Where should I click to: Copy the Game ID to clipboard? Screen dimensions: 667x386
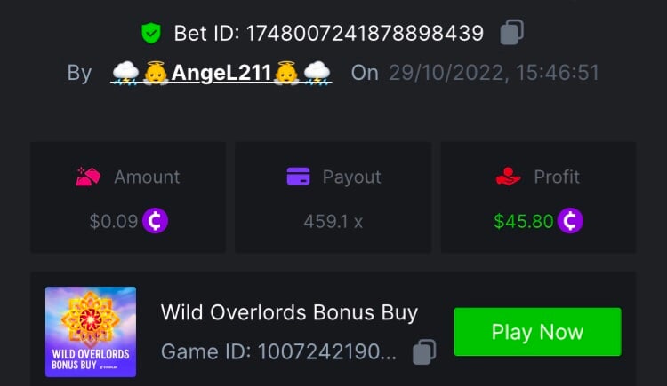coord(424,352)
